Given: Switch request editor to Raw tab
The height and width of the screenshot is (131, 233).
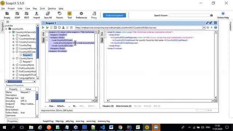Looking at the screenshot, I should [x=43, y=40].
